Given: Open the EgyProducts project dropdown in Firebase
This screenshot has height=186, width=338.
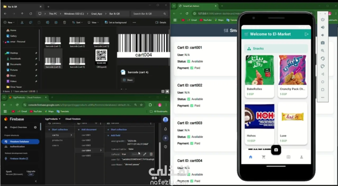Looking at the screenshot, I should tap(53, 119).
